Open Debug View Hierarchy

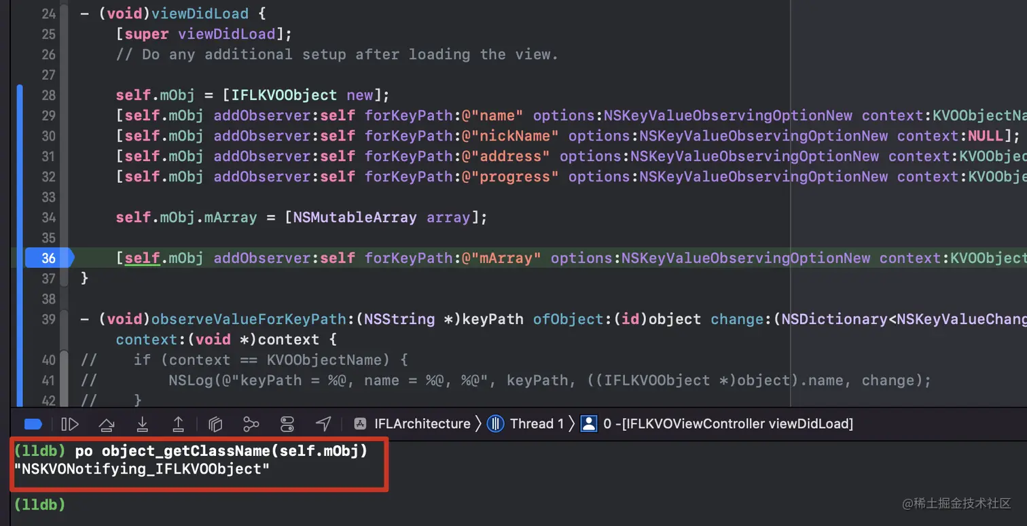pyautogui.click(x=215, y=424)
